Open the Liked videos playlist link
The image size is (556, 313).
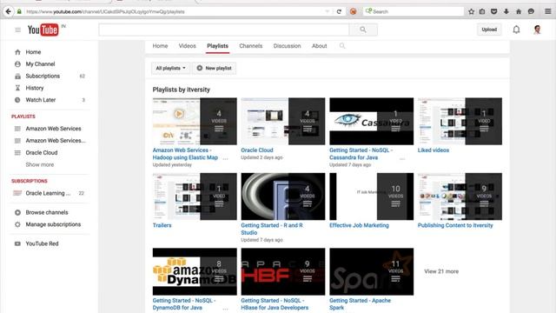tap(434, 150)
